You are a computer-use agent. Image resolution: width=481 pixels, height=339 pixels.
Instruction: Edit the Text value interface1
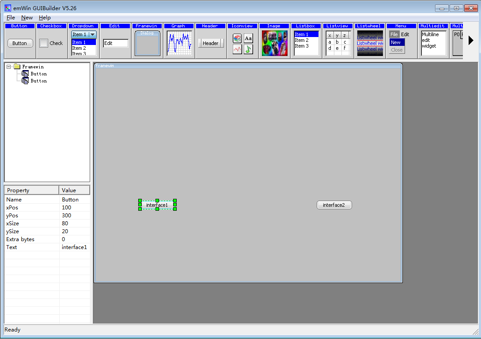tap(75, 247)
